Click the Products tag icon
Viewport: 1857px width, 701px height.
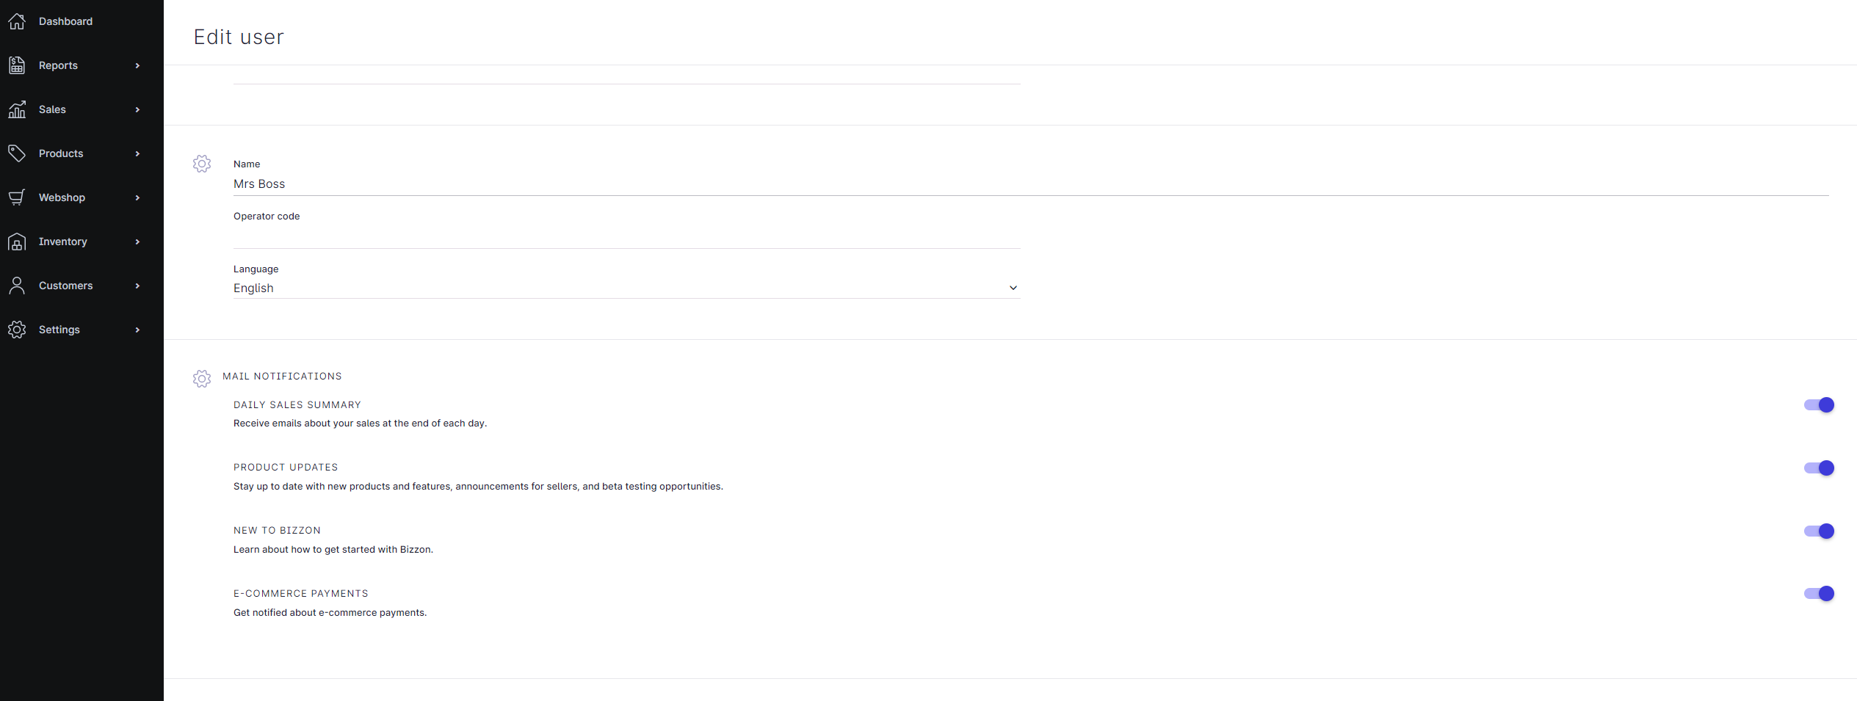17,153
